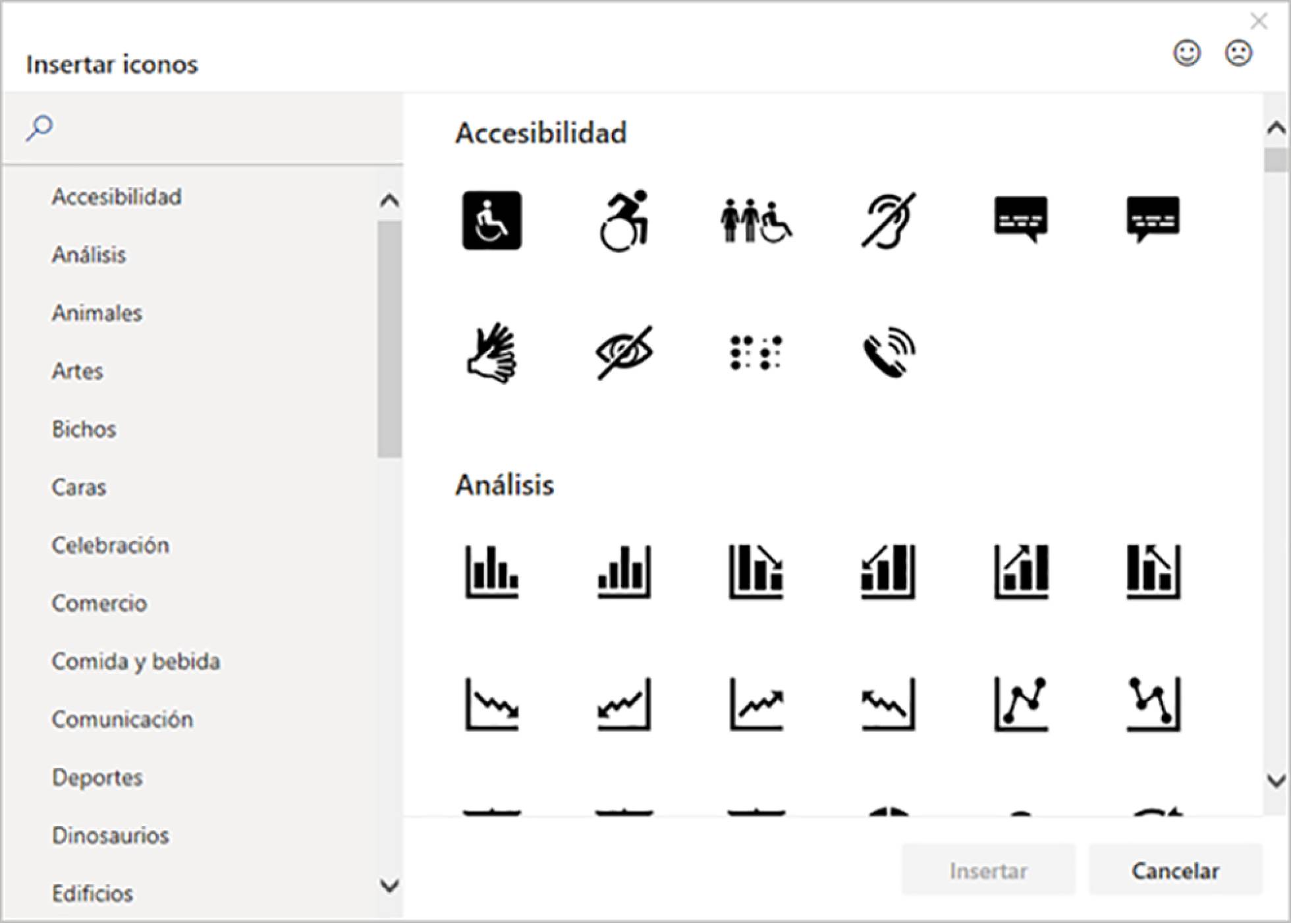Select the braille dots icon
The height and width of the screenshot is (923, 1291).
[x=754, y=351]
